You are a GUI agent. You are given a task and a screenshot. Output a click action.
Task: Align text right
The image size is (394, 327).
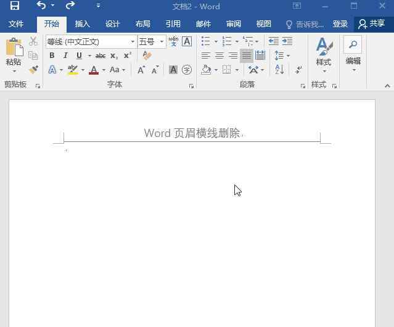click(x=233, y=56)
